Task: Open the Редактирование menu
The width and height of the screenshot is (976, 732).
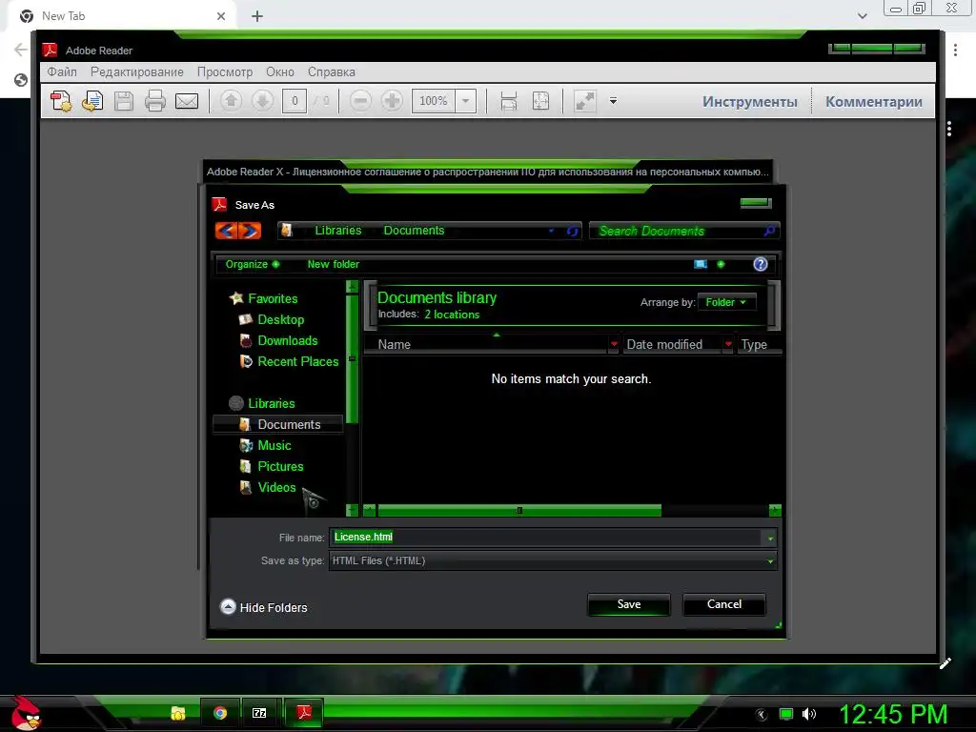Action: click(x=137, y=71)
